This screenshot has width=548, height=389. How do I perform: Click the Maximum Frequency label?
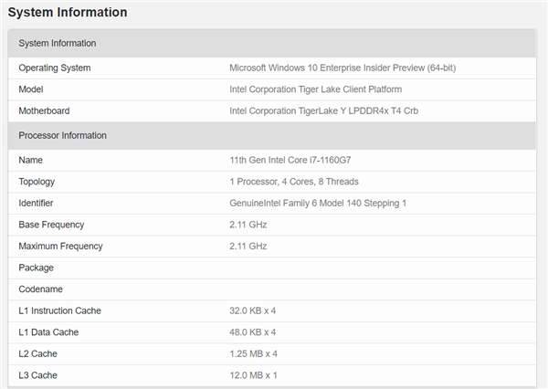tap(60, 247)
